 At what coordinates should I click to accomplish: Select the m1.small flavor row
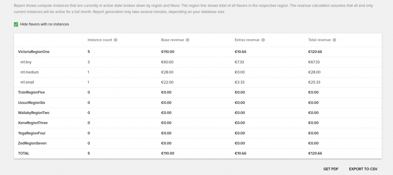tap(198, 82)
